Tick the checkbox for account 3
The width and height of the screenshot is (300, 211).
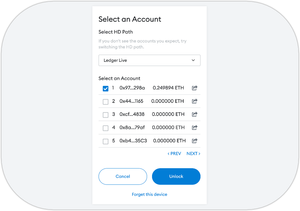[105, 115]
